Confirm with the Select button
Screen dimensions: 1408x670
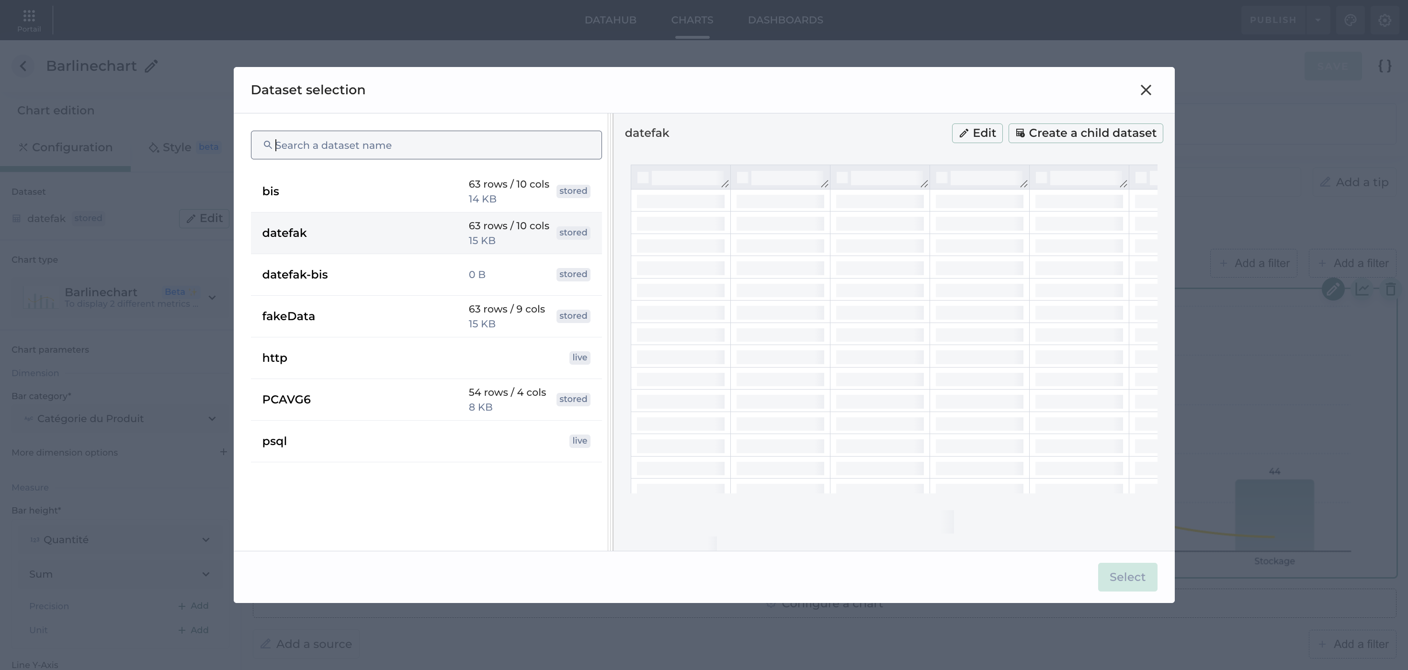coord(1127,577)
